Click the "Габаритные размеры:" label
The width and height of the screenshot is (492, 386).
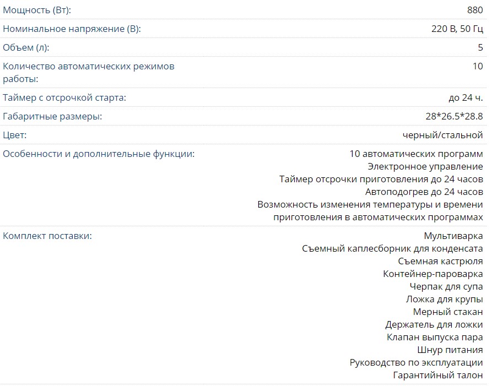[52, 116]
